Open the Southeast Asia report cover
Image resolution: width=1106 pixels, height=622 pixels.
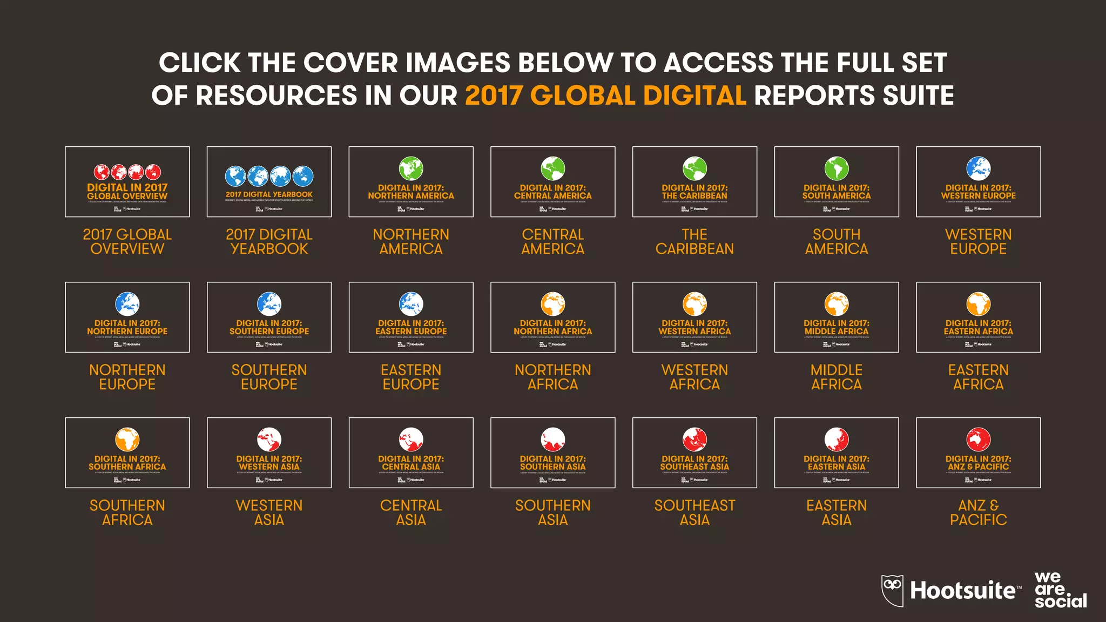point(695,453)
